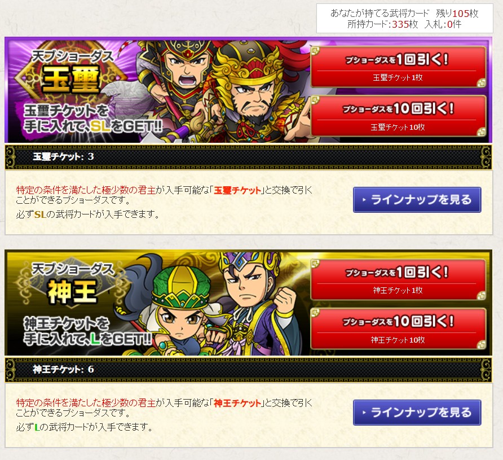
Task: Draw Gyokuji busho-dasu one time
Action: [x=398, y=67]
